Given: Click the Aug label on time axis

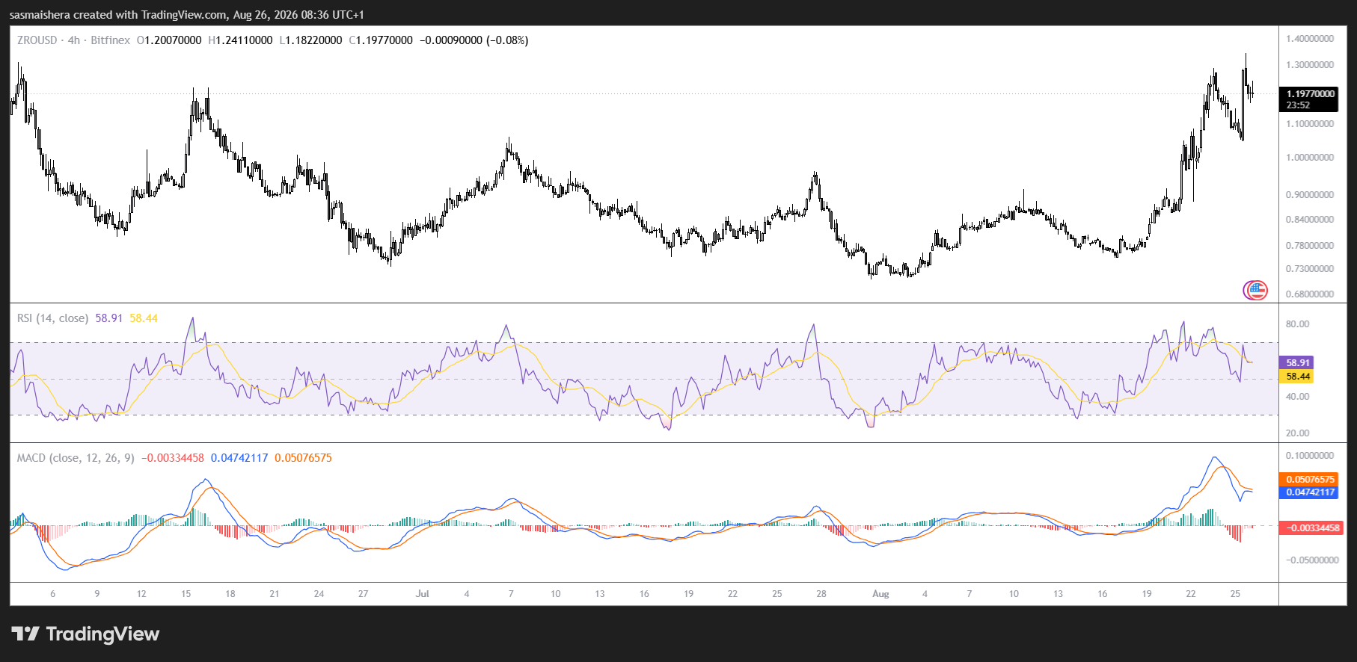Looking at the screenshot, I should (x=880, y=594).
